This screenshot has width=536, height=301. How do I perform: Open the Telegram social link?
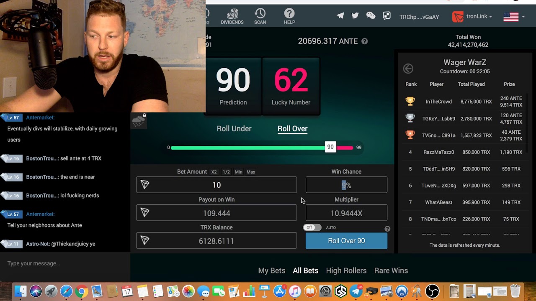point(340,16)
